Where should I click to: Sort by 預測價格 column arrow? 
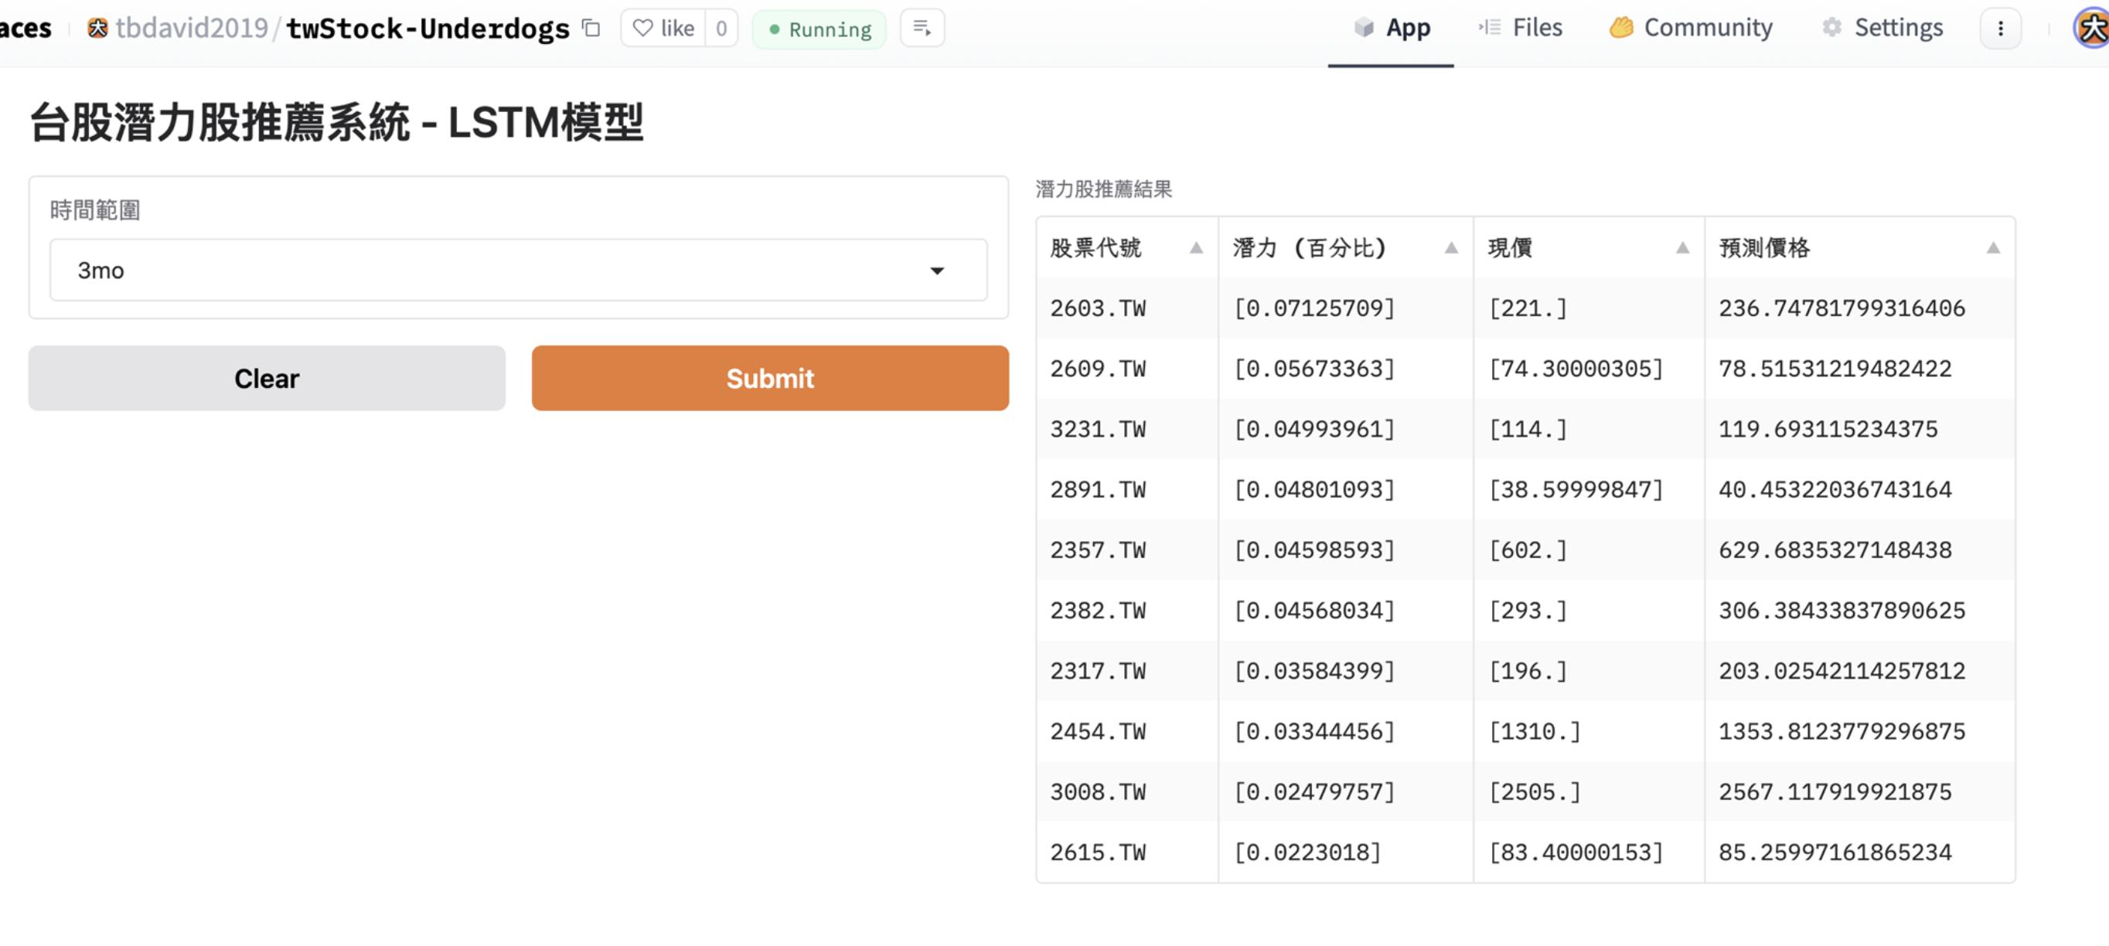pyautogui.click(x=1993, y=247)
